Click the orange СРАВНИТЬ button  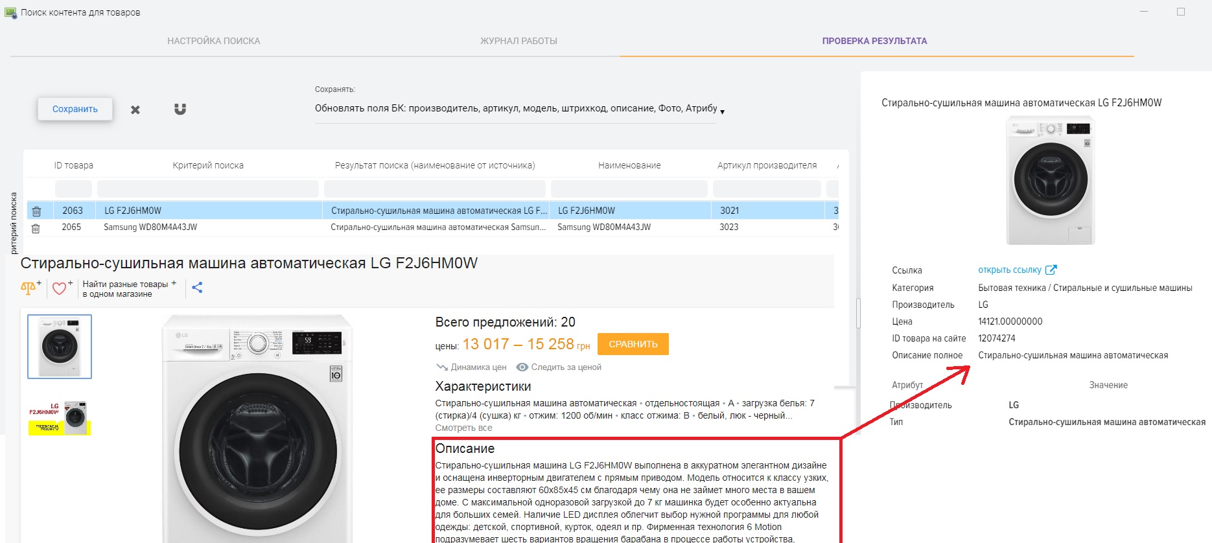click(x=633, y=344)
